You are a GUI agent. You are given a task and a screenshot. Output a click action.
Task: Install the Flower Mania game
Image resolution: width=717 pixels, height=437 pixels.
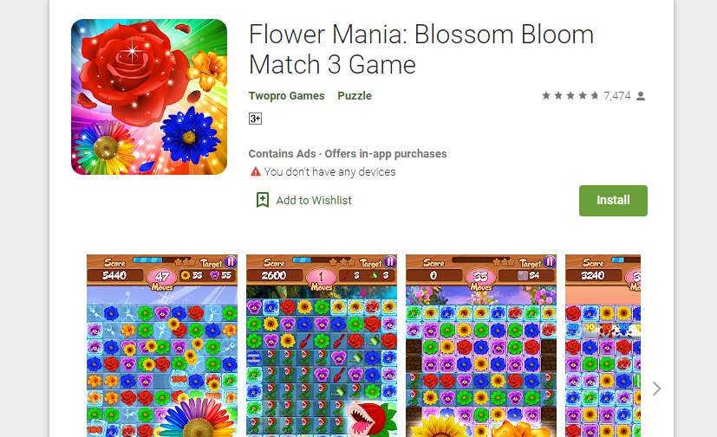[x=613, y=201]
